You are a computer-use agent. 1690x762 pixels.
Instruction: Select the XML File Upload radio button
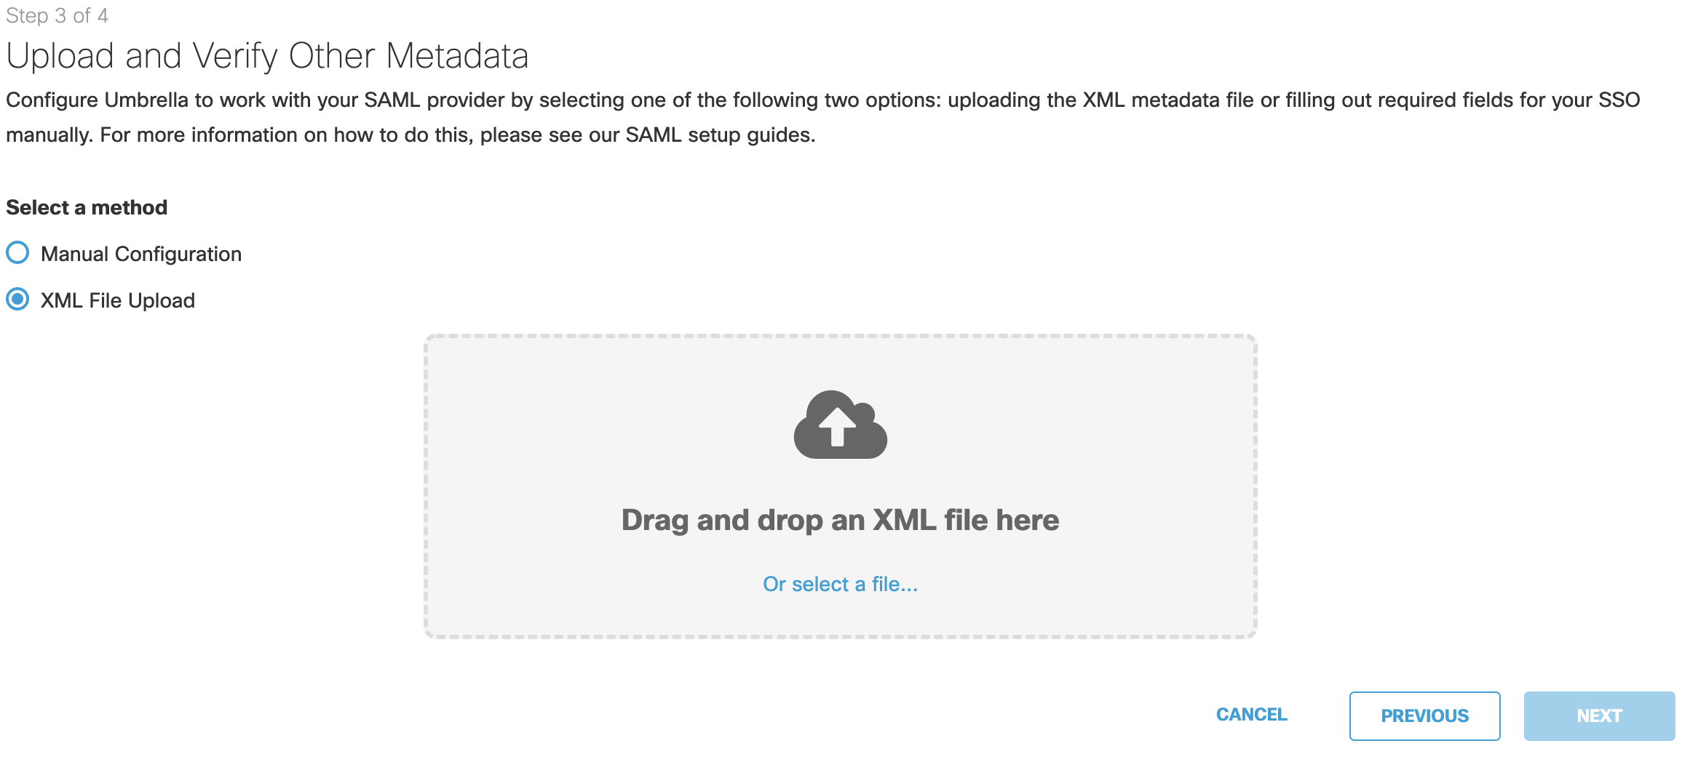click(17, 300)
